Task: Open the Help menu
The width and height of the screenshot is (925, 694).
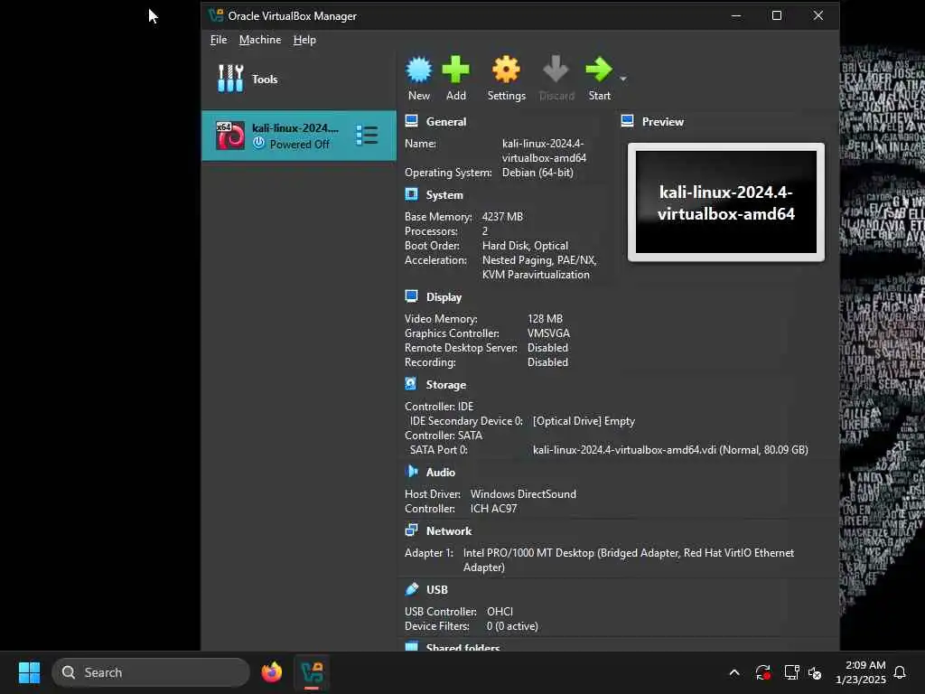Action: [x=304, y=40]
